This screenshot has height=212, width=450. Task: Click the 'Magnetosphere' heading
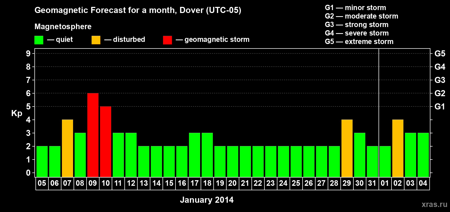[x=63, y=26]
